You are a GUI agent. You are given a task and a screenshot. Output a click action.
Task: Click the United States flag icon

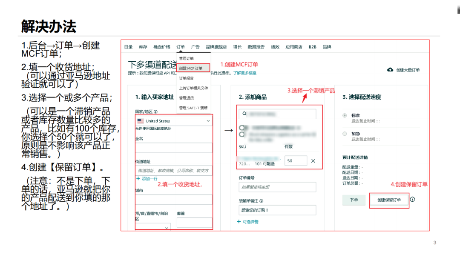point(141,121)
